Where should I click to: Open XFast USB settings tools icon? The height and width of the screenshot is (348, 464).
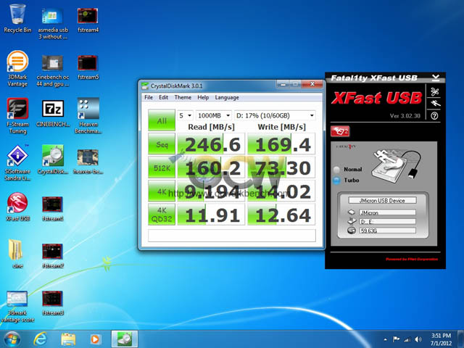434,92
